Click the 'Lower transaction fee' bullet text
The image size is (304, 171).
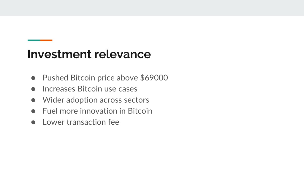81,122
